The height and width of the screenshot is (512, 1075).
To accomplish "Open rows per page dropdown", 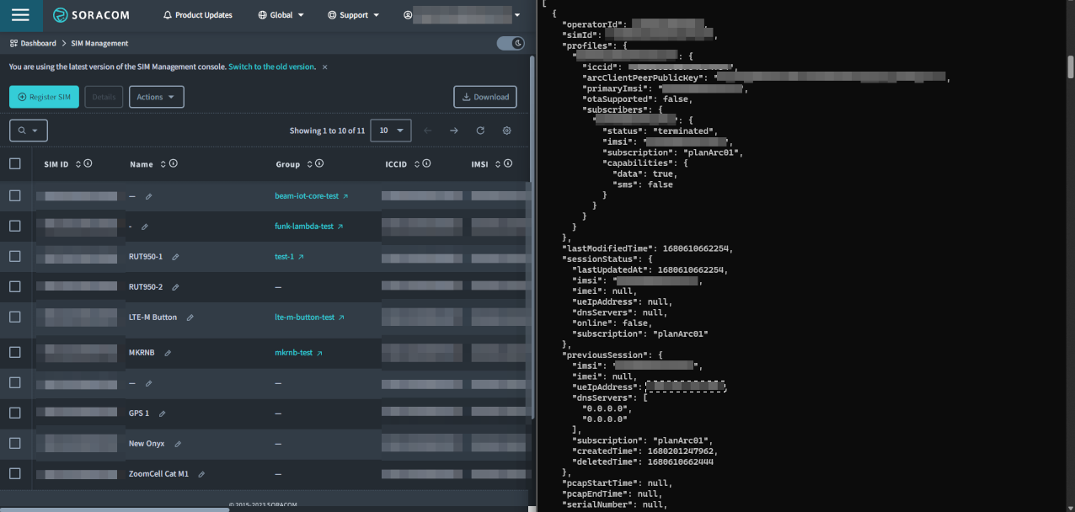I will click(x=390, y=131).
